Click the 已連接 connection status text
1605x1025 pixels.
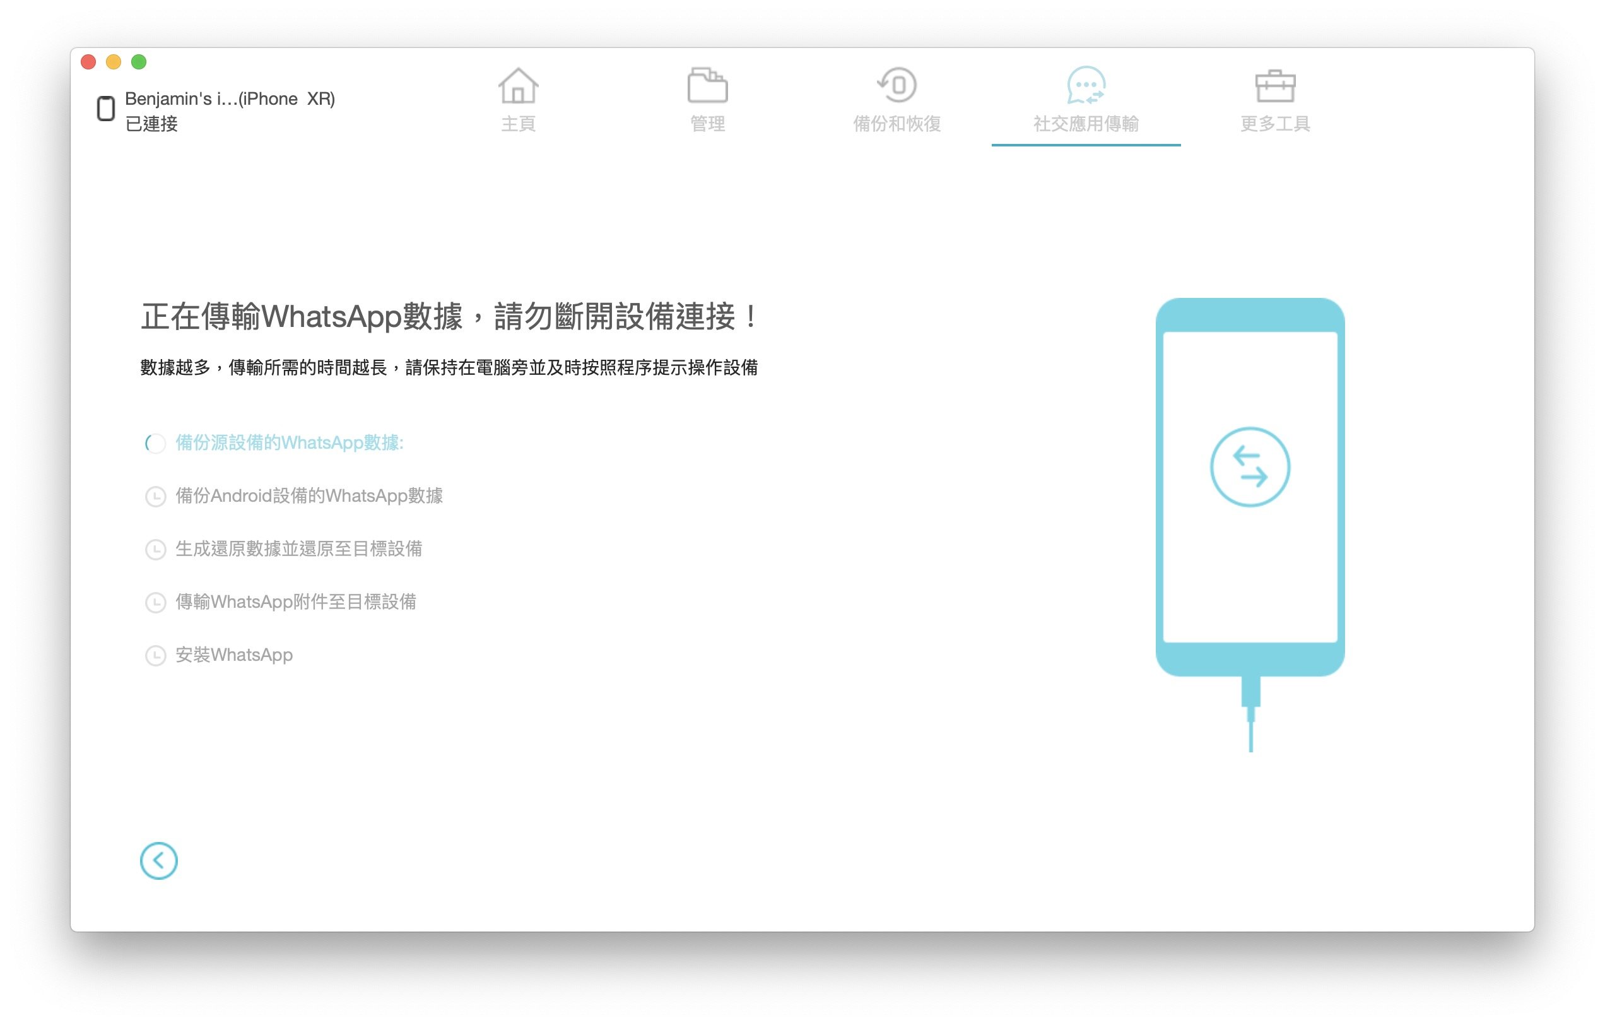(151, 124)
